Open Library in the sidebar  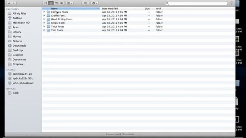pyautogui.click(x=15, y=32)
